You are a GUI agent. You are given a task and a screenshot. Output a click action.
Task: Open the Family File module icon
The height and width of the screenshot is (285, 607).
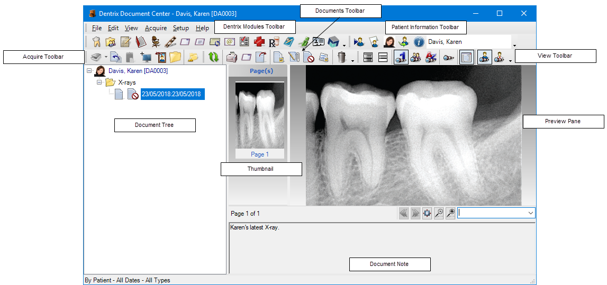tap(111, 41)
